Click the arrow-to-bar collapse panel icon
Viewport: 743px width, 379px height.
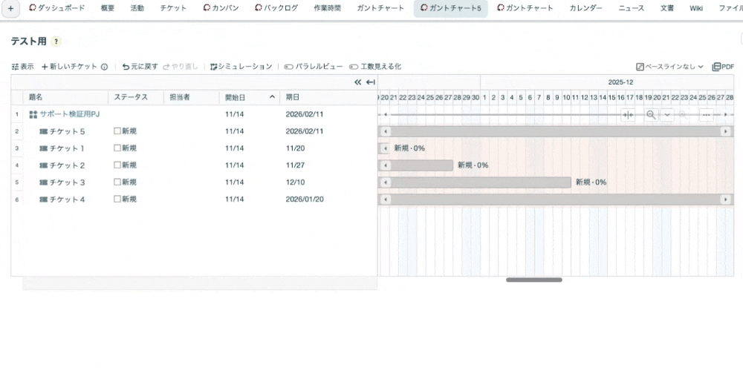[x=370, y=82]
